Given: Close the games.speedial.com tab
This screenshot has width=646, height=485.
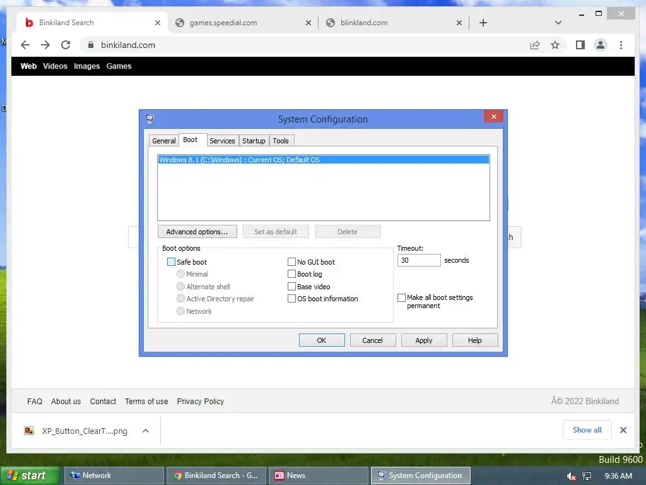Looking at the screenshot, I should tap(308, 23).
